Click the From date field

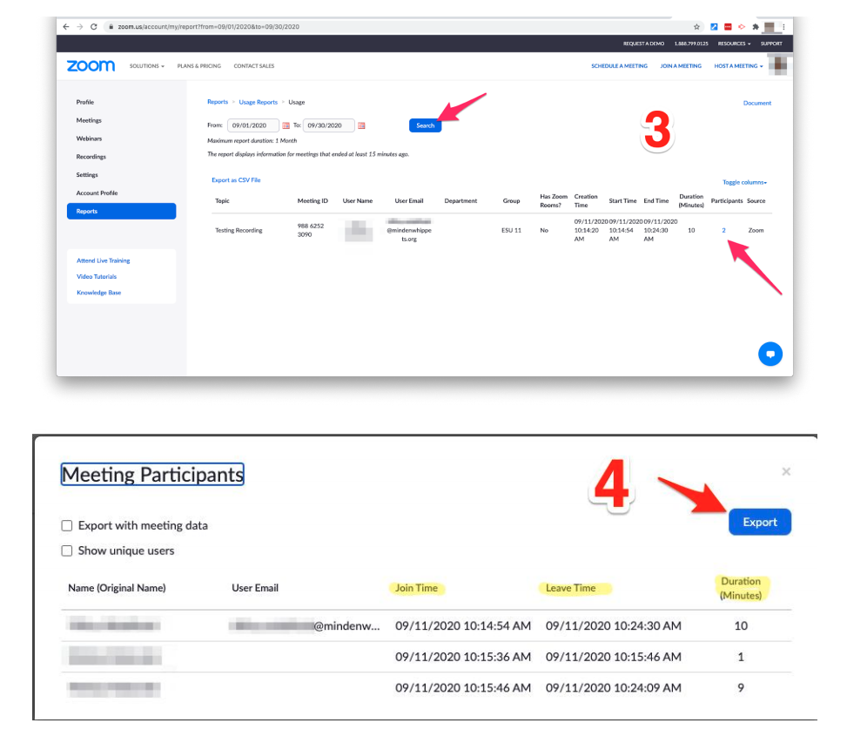point(252,125)
